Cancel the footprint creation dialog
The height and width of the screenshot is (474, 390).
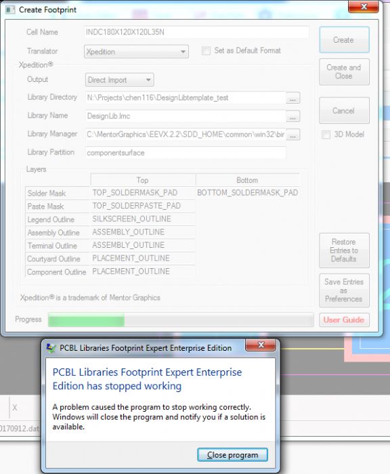click(x=344, y=110)
